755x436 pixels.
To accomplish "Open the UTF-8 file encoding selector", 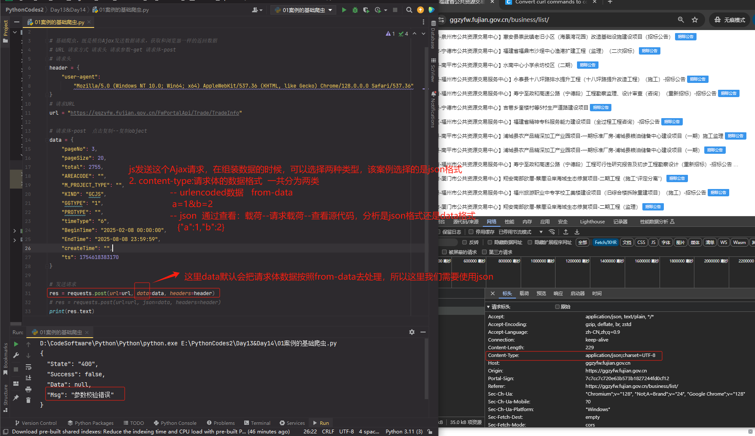I will [347, 431].
